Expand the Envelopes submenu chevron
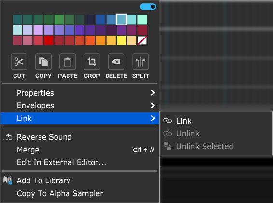 (153, 105)
